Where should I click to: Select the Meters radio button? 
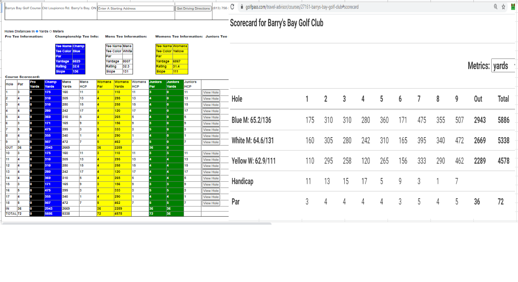pyautogui.click(x=51, y=31)
